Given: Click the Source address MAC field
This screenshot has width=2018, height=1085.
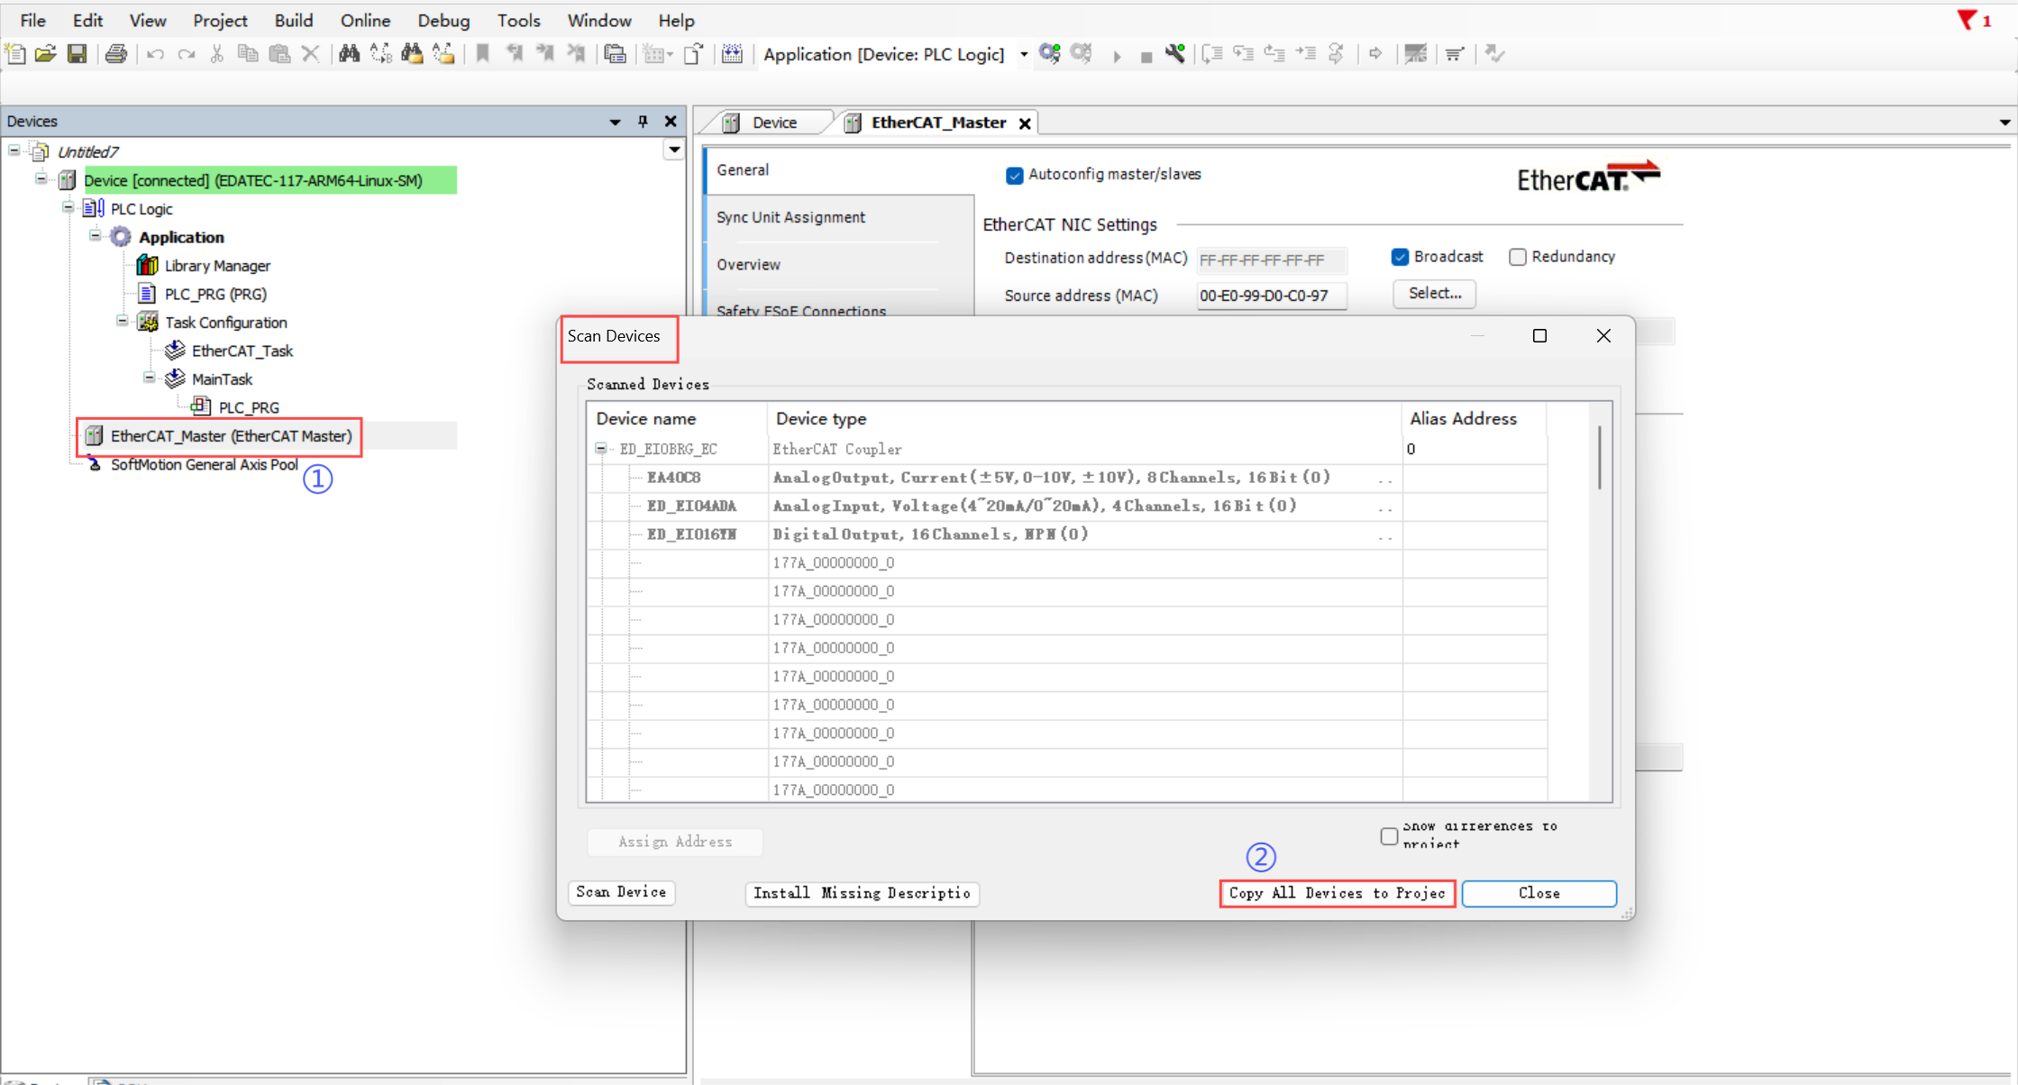Looking at the screenshot, I should (1271, 296).
